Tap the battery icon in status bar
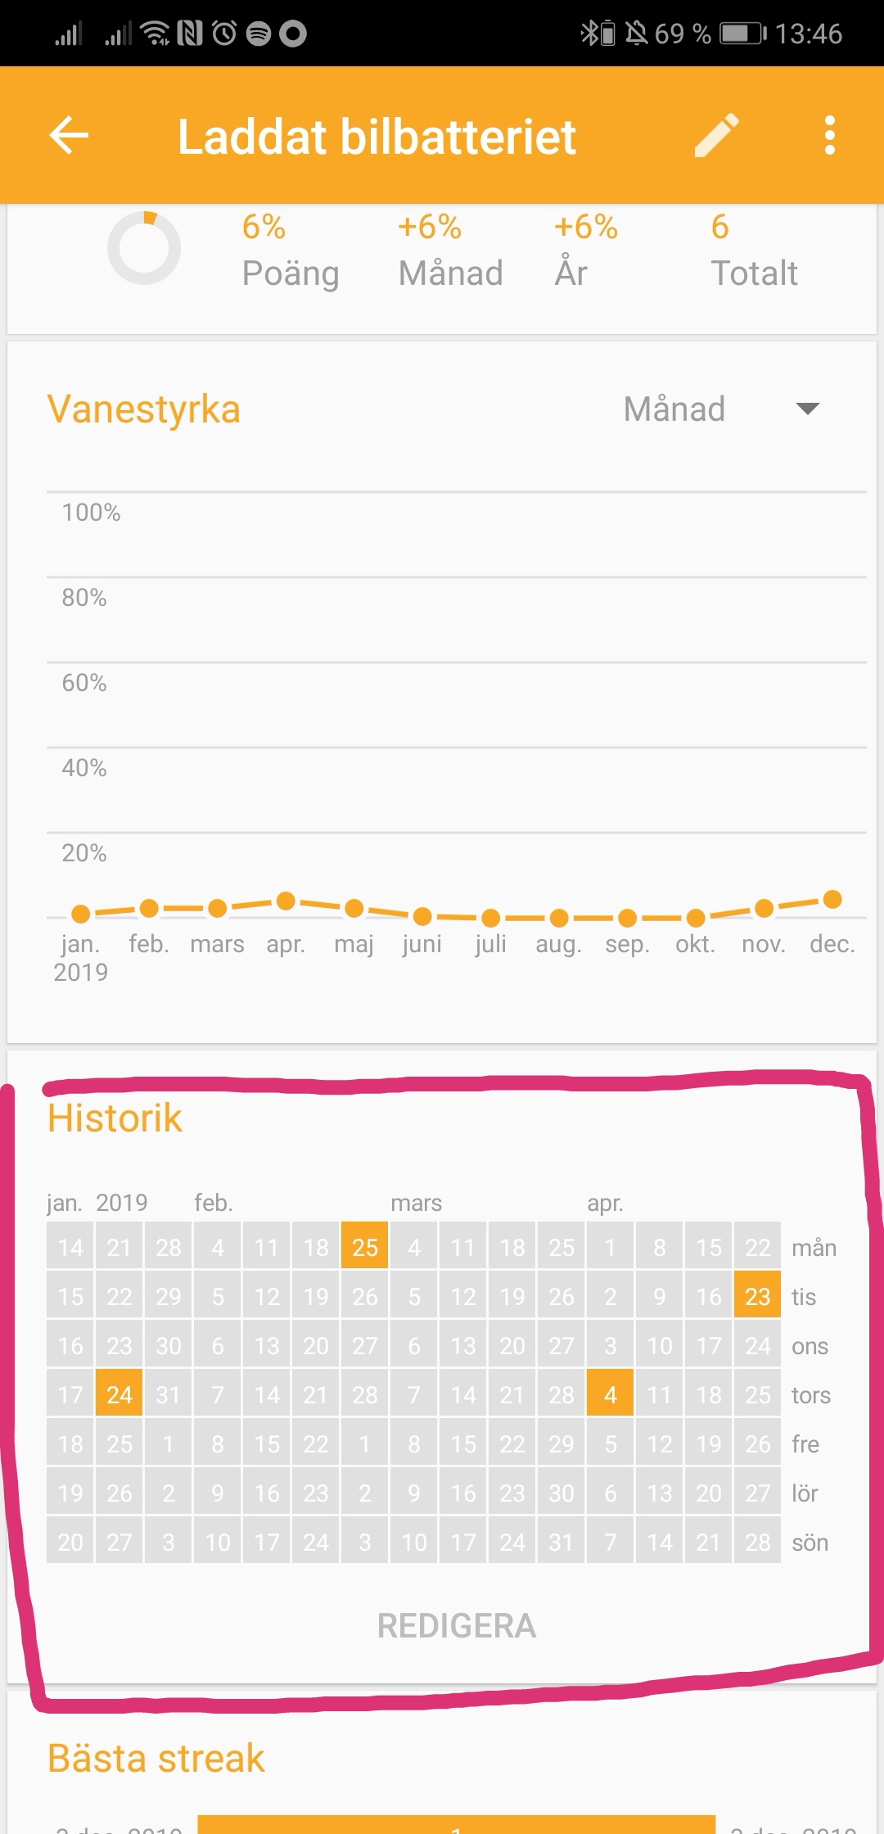Screen dimensions: 884x1834 click(x=743, y=34)
